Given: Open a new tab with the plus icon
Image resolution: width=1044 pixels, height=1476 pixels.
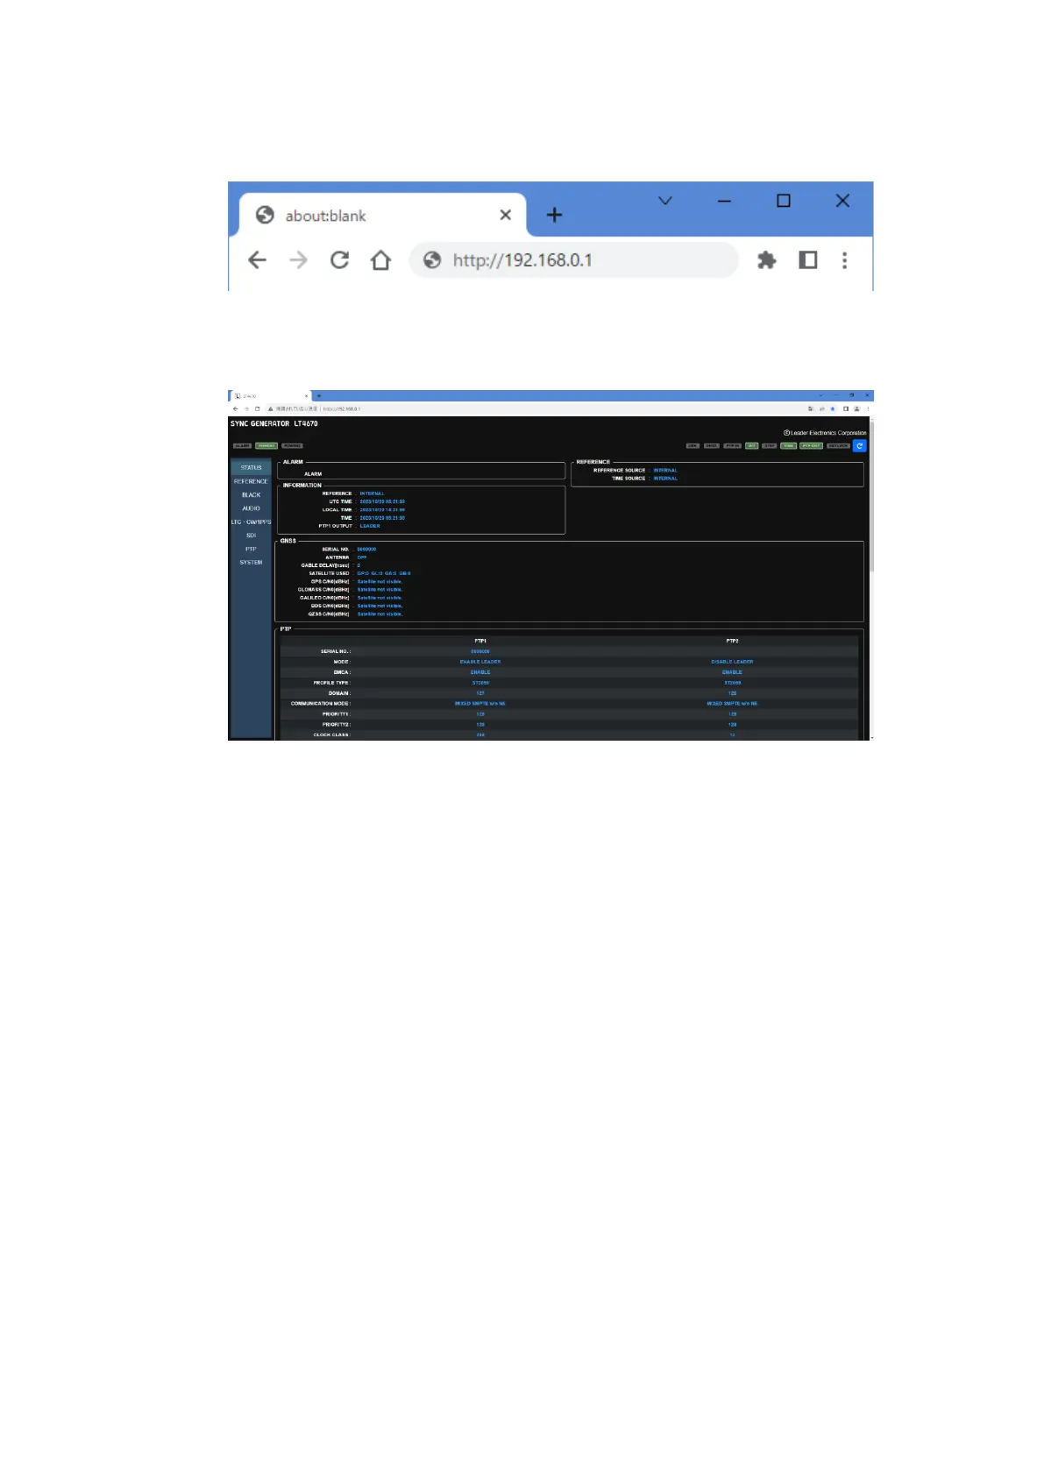Looking at the screenshot, I should tap(554, 216).
